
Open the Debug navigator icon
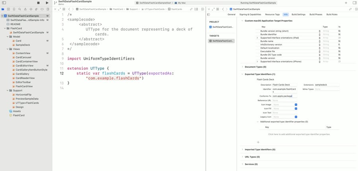[37, 9]
